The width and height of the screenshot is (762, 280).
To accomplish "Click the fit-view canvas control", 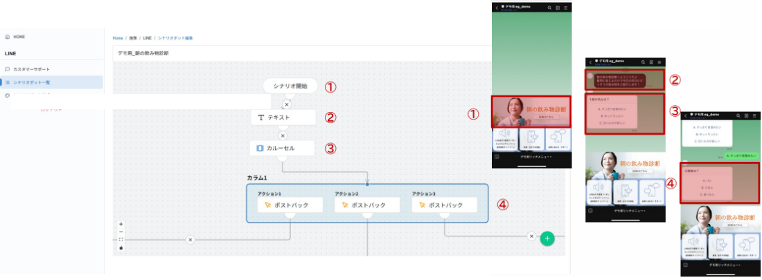I will [x=121, y=239].
